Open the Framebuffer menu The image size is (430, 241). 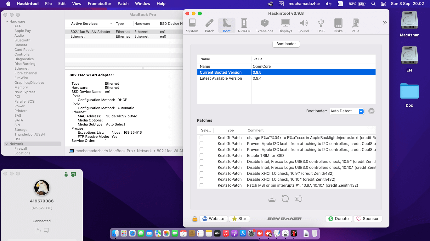click(99, 4)
